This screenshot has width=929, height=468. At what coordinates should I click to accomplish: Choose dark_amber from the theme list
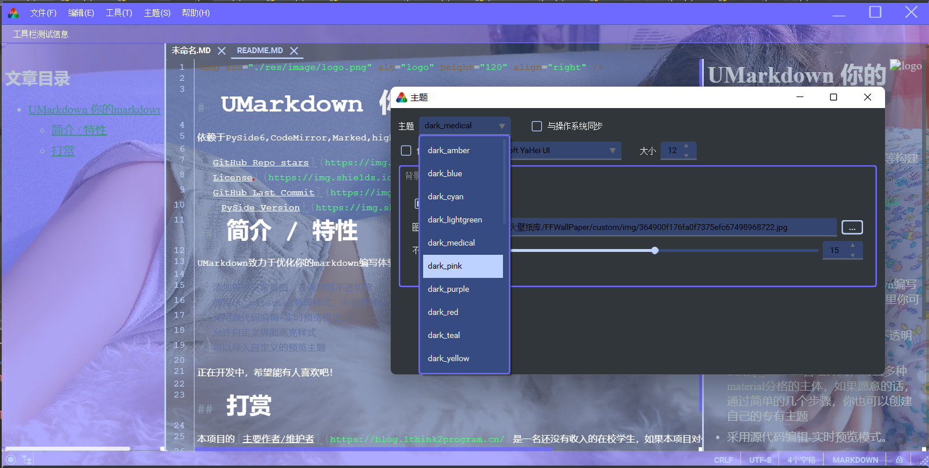(x=463, y=150)
